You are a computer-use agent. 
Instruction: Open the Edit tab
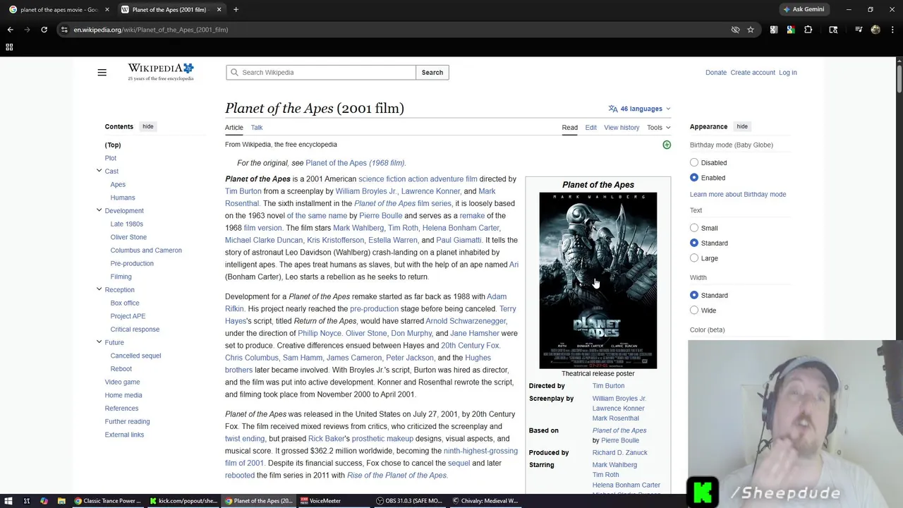590,128
